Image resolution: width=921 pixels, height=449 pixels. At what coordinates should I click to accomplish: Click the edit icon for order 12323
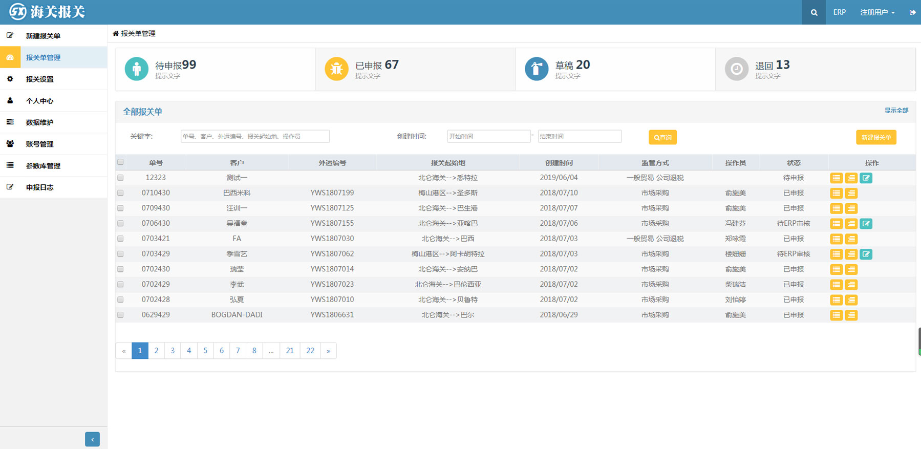click(x=866, y=178)
